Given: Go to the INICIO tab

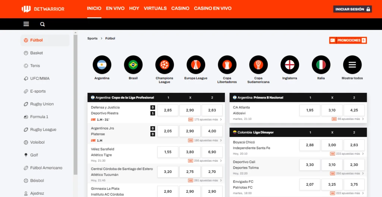Looking at the screenshot, I should point(94,9).
